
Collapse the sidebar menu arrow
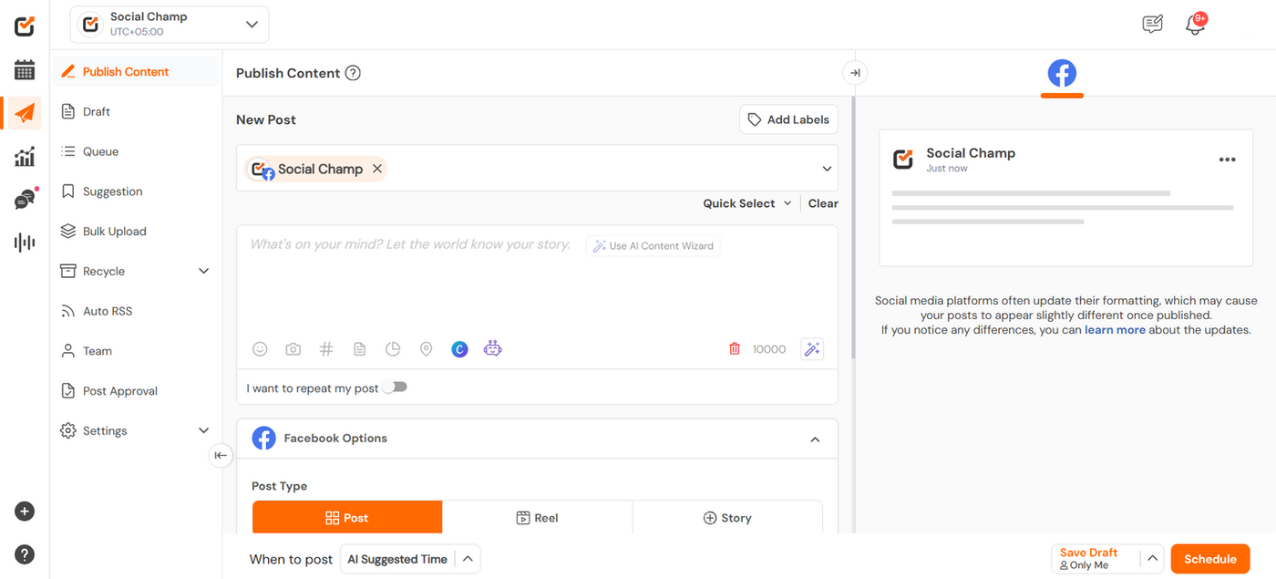pyautogui.click(x=221, y=455)
